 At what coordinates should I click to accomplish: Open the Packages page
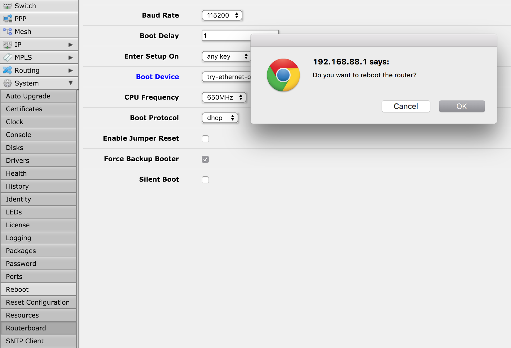click(x=38, y=251)
